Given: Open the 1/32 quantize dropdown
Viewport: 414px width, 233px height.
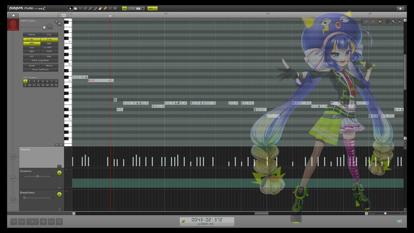Looking at the screenshot, I should 136,9.
